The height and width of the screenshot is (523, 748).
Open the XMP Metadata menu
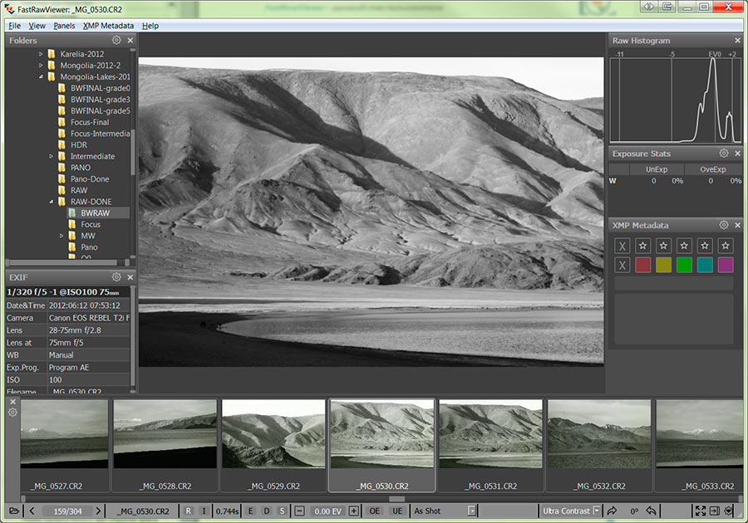(108, 26)
